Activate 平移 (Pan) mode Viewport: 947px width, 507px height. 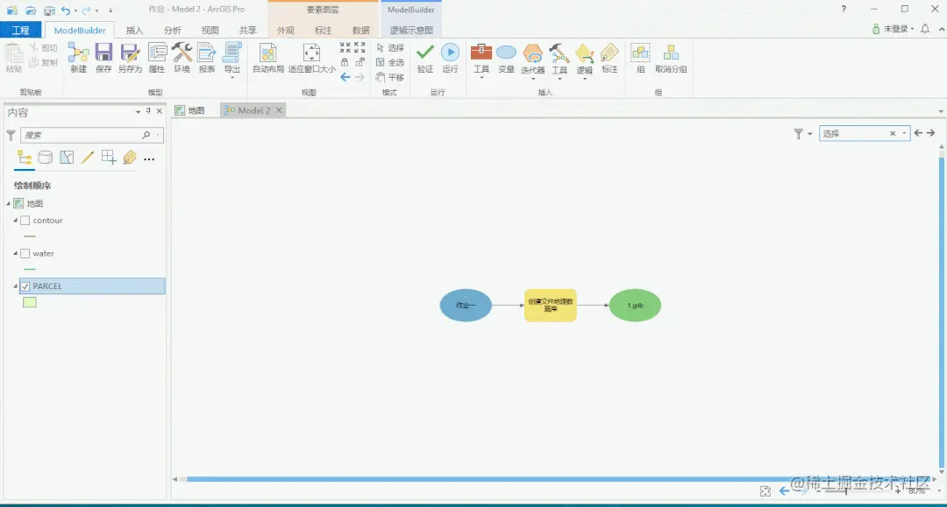pyautogui.click(x=390, y=77)
